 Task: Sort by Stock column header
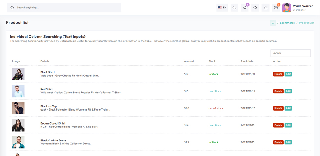(x=212, y=61)
